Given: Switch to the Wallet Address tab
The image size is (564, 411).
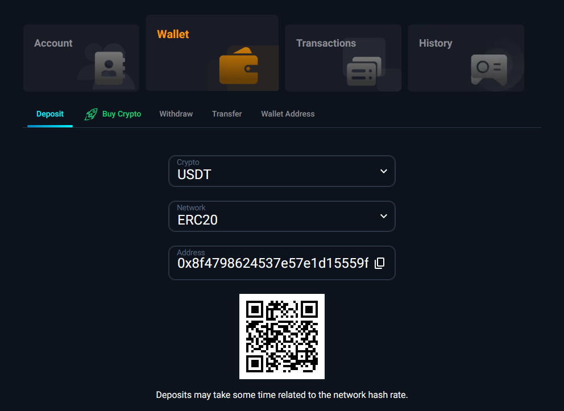Looking at the screenshot, I should (288, 114).
